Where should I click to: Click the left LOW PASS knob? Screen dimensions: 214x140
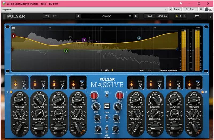[x=97, y=118]
